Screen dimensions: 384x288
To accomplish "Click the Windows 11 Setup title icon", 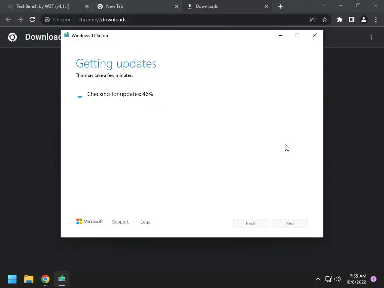I will (67, 35).
